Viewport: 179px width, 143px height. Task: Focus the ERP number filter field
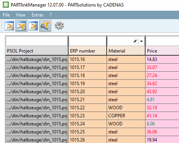[x=88, y=41]
